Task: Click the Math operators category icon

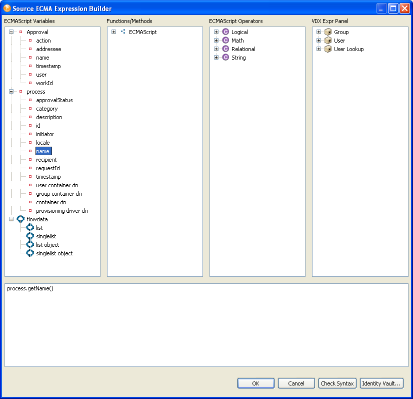Action: [x=225, y=41]
